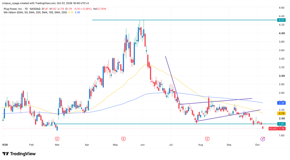Viewport: 290px width, 160px height.
Task: Click the Feb label on time axis
Action: (x=31, y=145)
